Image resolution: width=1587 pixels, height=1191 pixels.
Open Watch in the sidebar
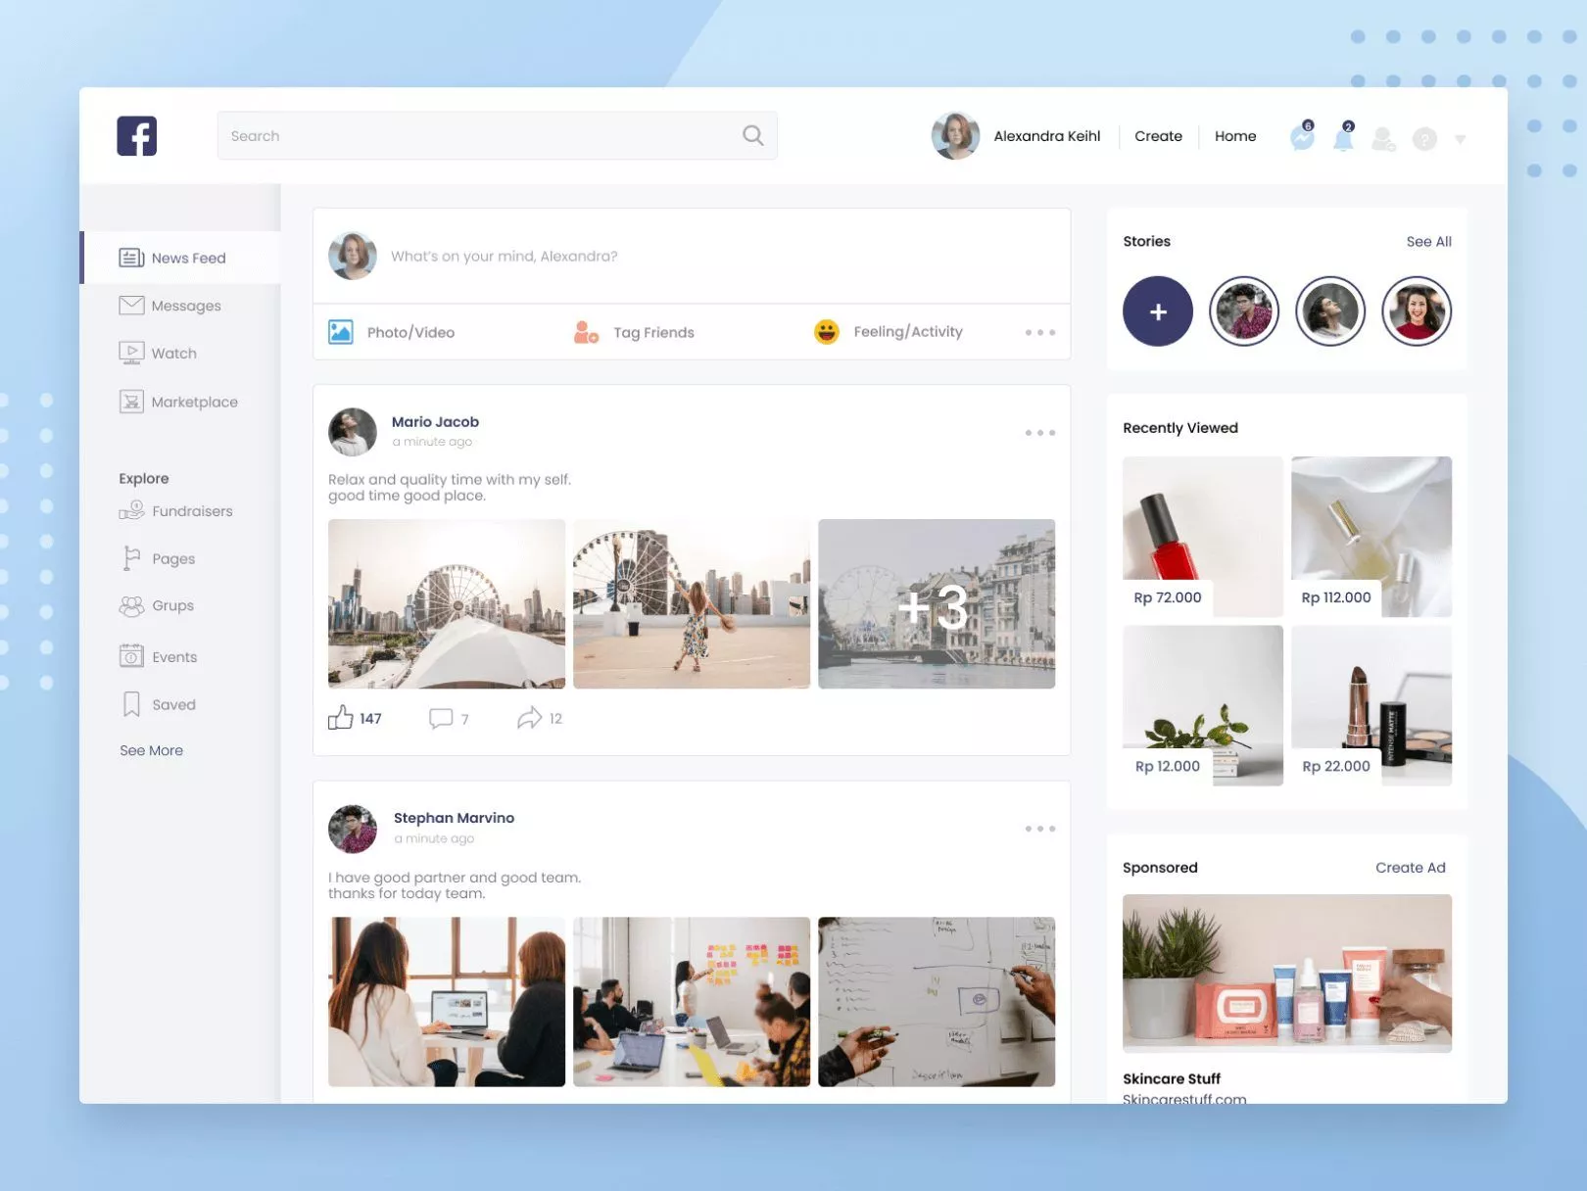click(173, 353)
